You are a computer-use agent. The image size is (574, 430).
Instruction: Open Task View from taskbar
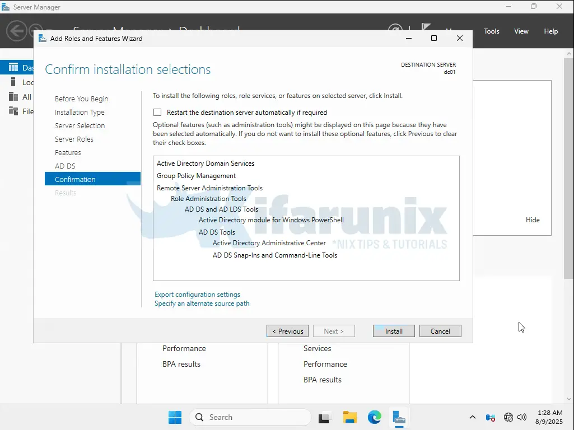(x=324, y=418)
